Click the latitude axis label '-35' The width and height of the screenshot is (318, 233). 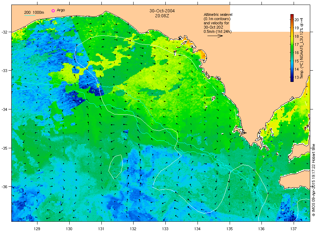point(4,148)
